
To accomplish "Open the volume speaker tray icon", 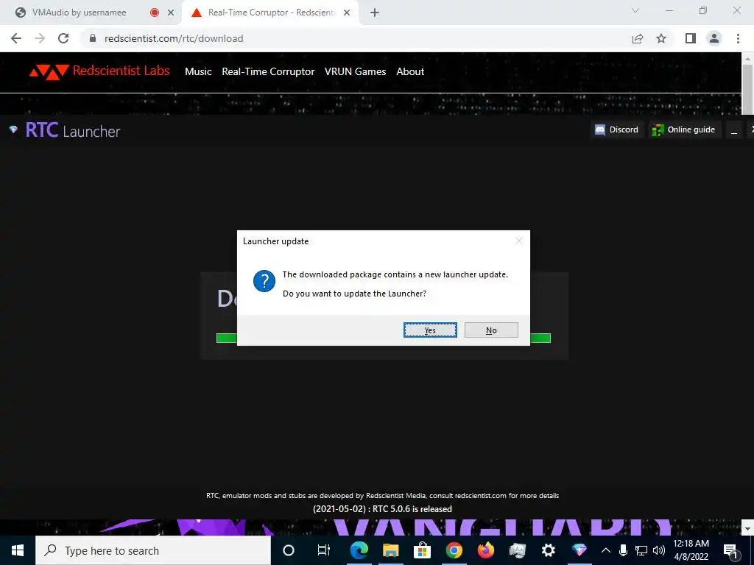I will click(x=659, y=550).
